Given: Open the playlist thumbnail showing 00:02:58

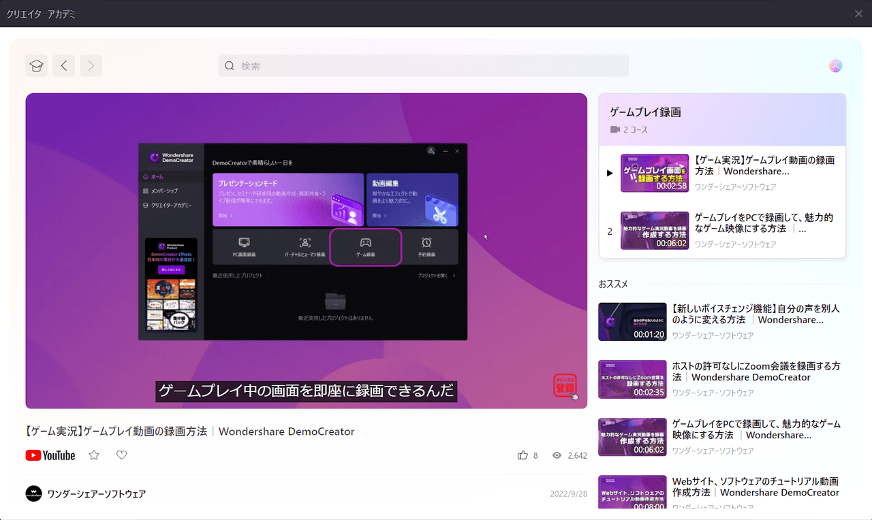Looking at the screenshot, I should pyautogui.click(x=655, y=173).
